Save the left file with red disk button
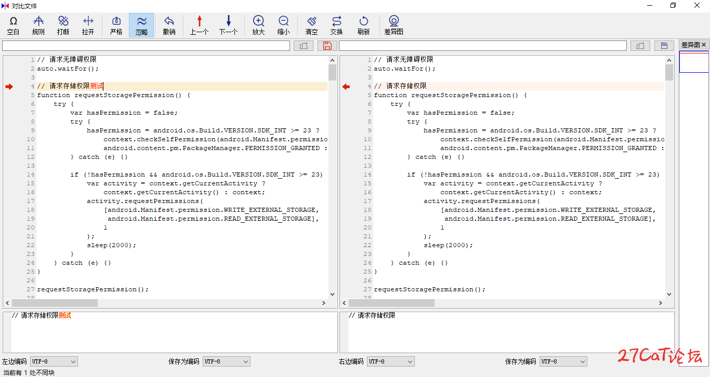Screen dimensions: 710x377 [327, 46]
